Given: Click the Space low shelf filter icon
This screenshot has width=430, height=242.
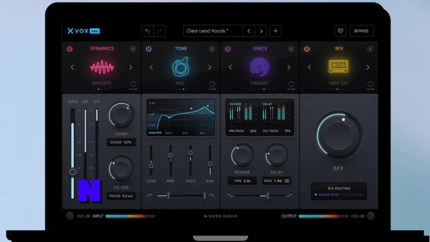Looking at the screenshot, I should [x=230, y=196].
